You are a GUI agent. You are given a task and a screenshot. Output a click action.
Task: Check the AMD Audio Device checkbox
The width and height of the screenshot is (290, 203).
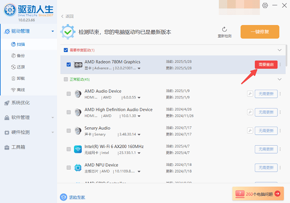(x=69, y=94)
